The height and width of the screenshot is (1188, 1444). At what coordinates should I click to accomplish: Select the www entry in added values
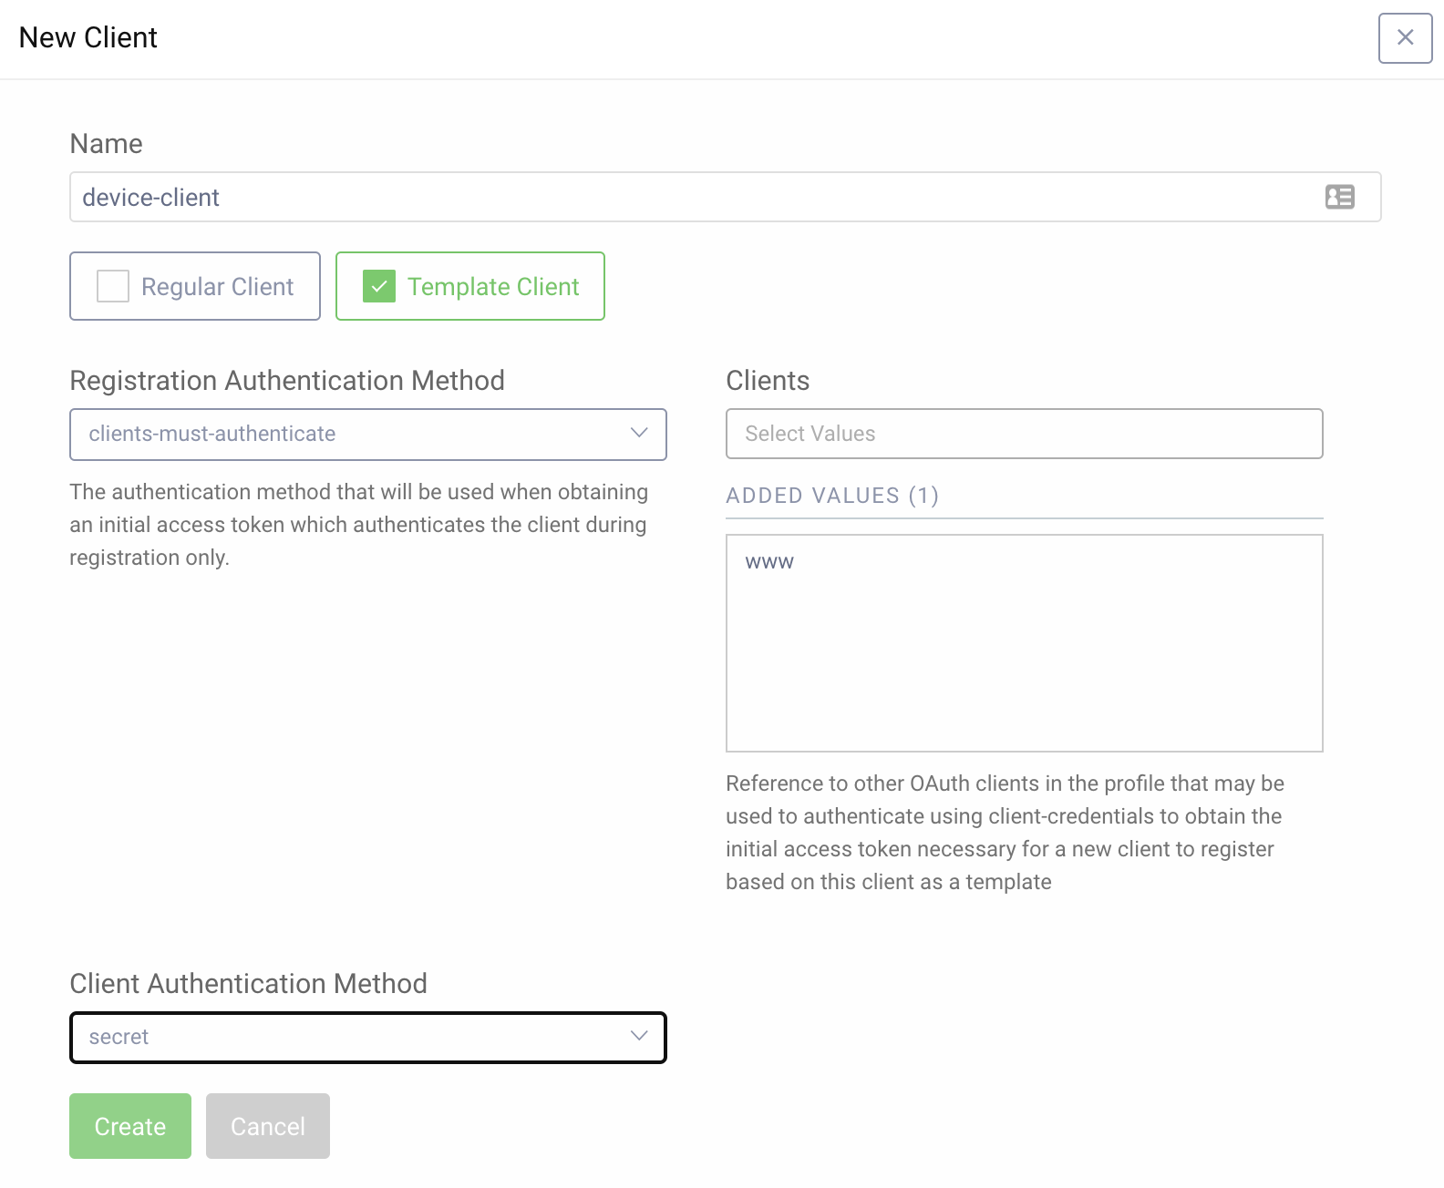pyautogui.click(x=769, y=562)
